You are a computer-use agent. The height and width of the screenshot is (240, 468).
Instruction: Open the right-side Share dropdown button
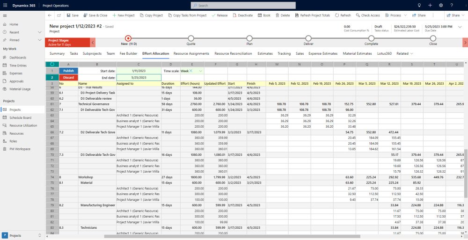pos(455,15)
